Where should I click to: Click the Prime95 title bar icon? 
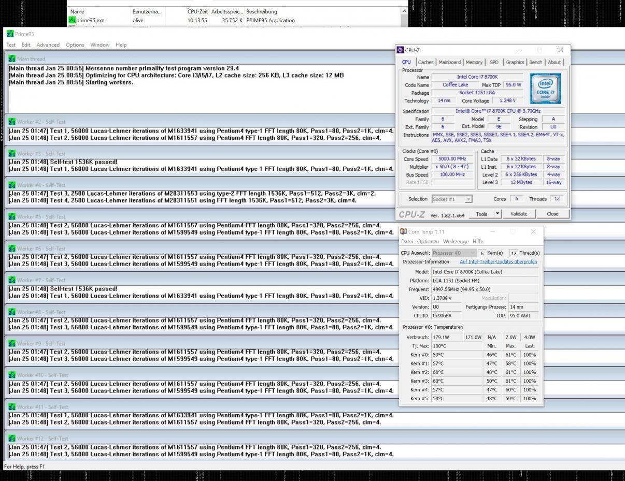[10, 34]
